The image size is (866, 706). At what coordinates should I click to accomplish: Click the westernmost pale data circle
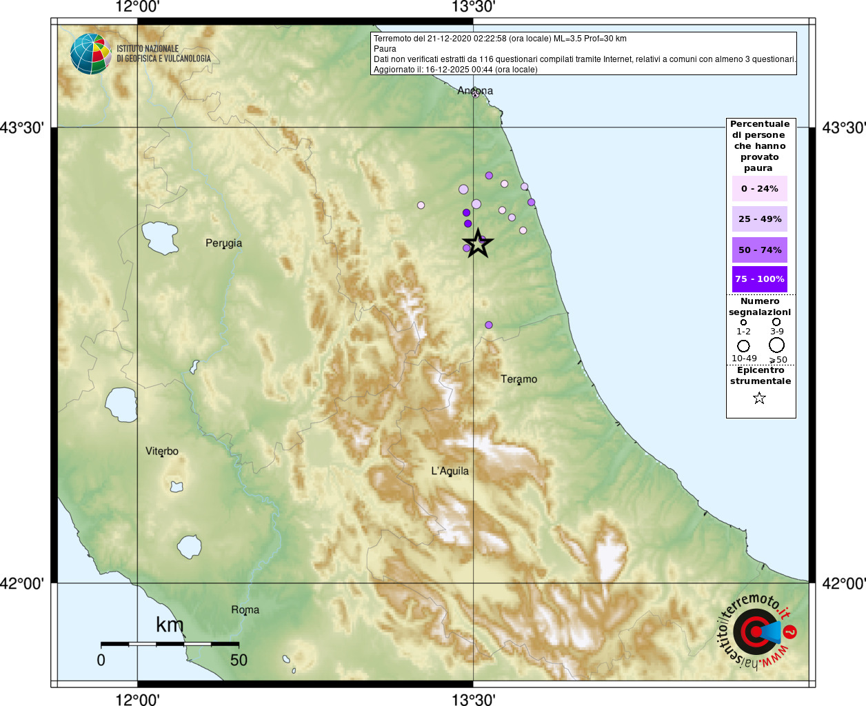point(421,205)
